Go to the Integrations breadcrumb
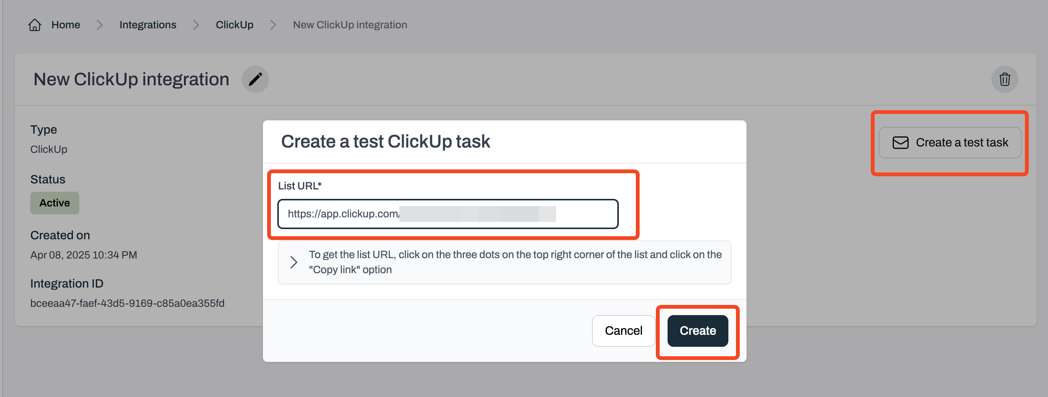1048x397 pixels. click(148, 25)
